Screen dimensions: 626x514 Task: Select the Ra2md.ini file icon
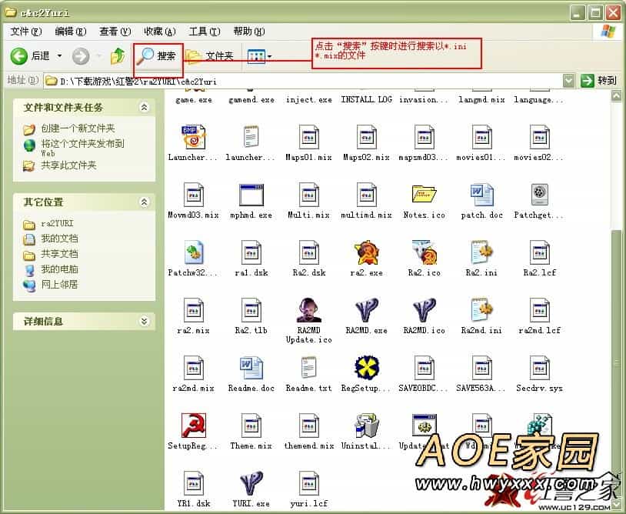click(x=481, y=310)
